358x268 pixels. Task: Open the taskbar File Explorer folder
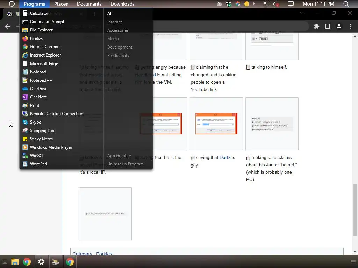(15, 262)
